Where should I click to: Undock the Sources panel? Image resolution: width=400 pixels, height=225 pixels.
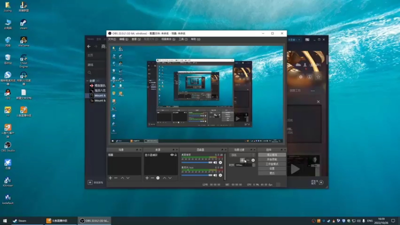pyautogui.click(x=173, y=149)
